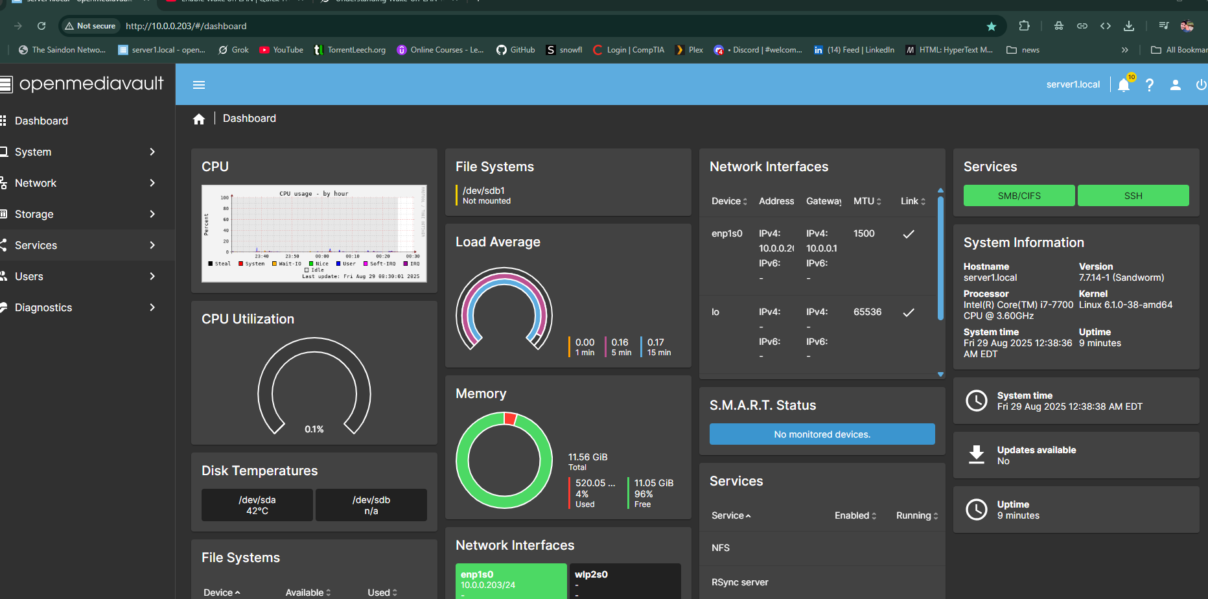
Task: Click the Network Interfaces widget scrollbar
Action: point(940,259)
